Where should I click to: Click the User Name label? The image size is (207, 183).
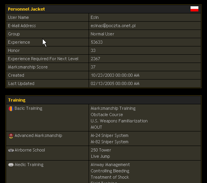point(18,17)
